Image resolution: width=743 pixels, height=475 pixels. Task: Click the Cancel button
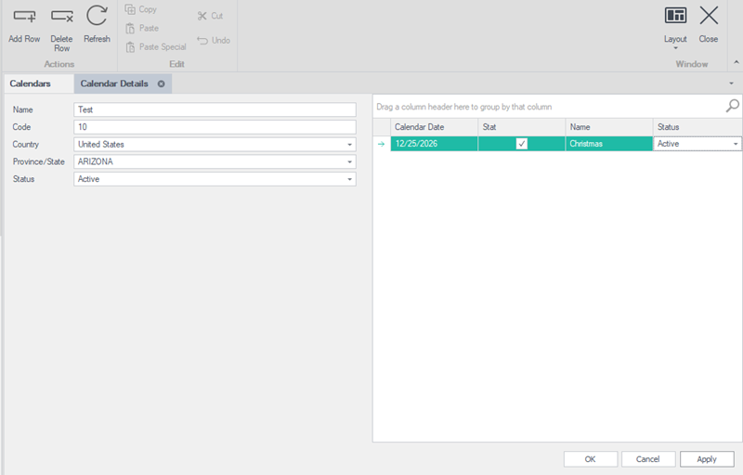point(648,459)
